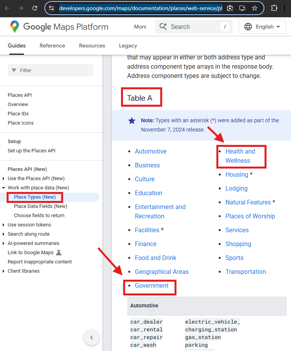
Task: Click the Education link
Action: pyautogui.click(x=148, y=193)
